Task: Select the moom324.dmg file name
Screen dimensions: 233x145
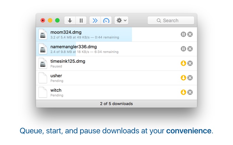Action: pyautogui.click(x=66, y=32)
